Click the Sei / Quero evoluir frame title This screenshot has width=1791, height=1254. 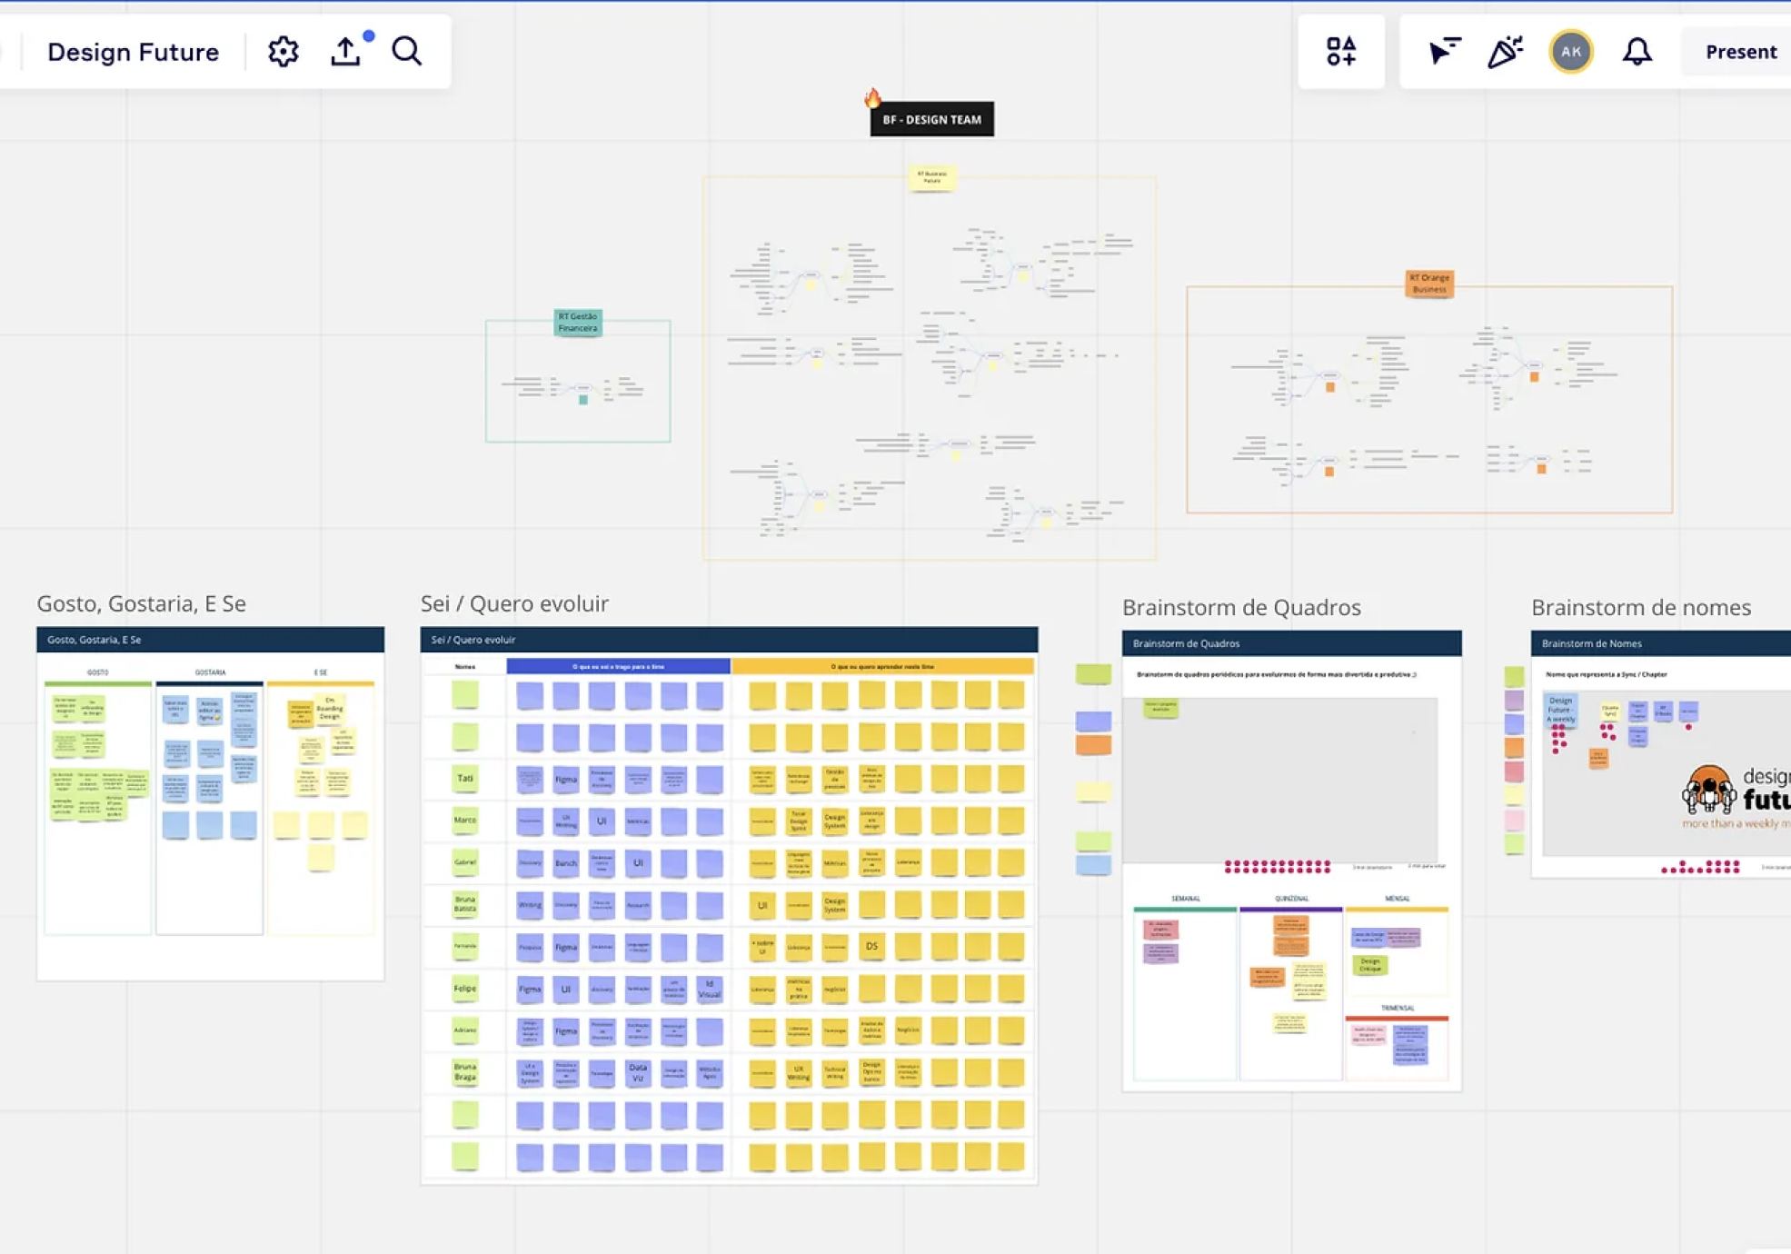click(x=514, y=603)
